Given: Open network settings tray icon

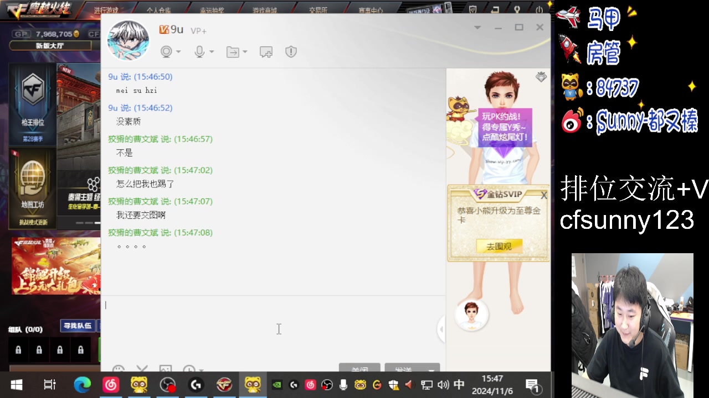Looking at the screenshot, I should coord(427,385).
